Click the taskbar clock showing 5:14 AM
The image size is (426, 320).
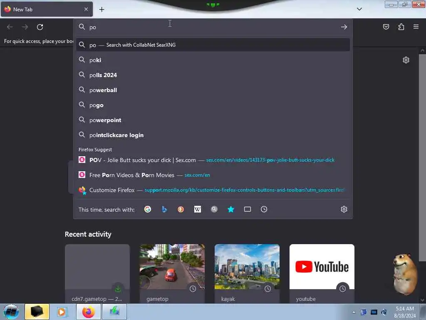[x=405, y=312]
